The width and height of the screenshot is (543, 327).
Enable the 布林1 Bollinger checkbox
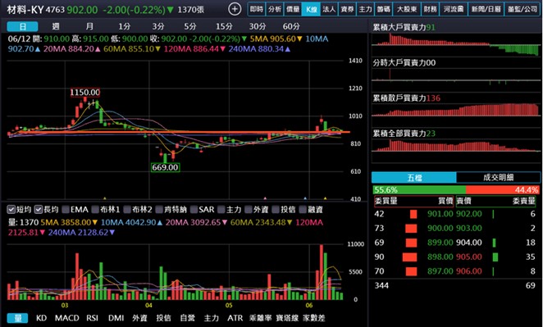[95, 209]
